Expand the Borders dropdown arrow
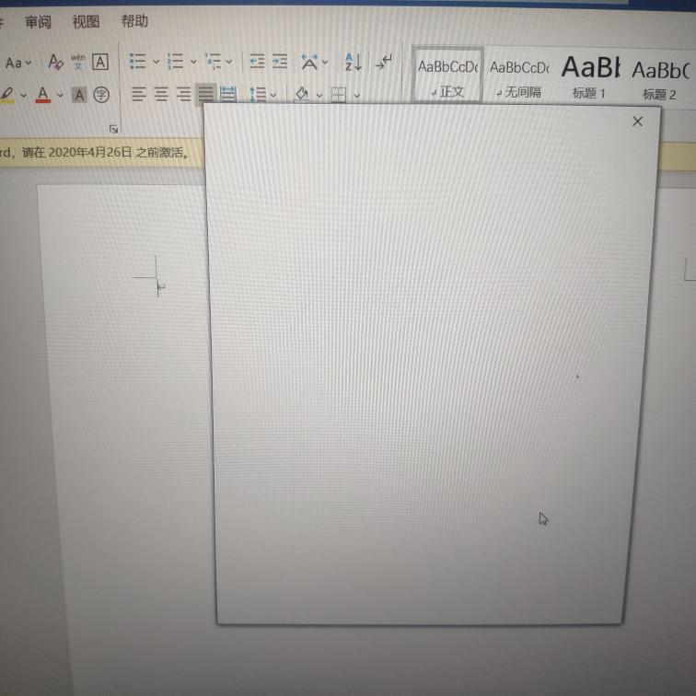This screenshot has width=696, height=696. (356, 96)
